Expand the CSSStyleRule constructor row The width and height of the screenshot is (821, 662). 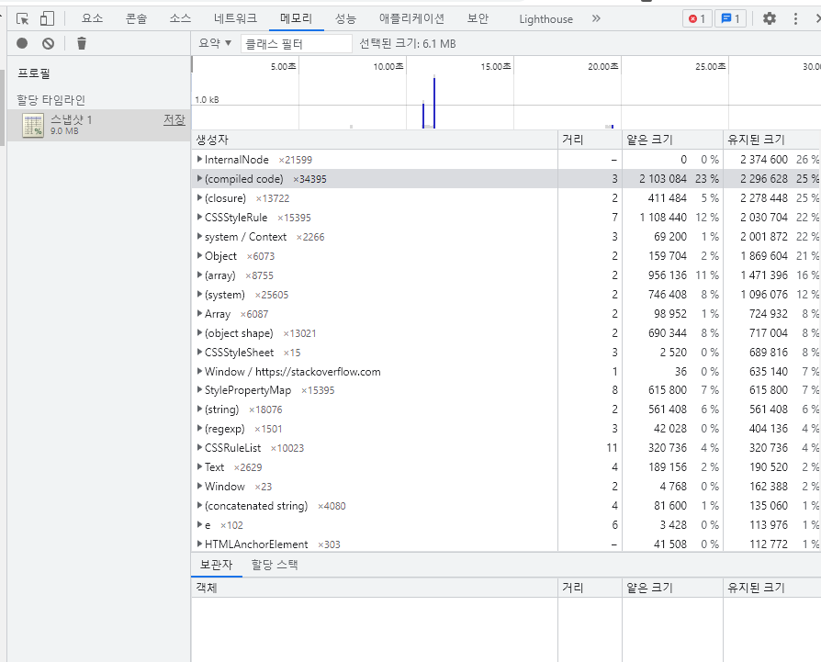(199, 218)
